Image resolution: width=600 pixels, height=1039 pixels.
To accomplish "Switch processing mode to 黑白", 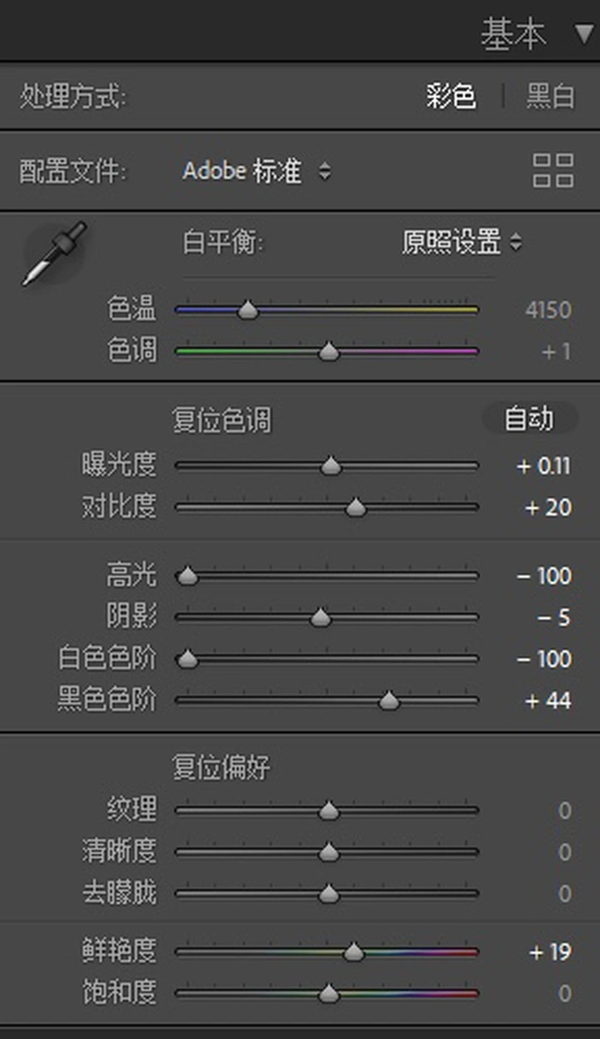I will click(550, 97).
